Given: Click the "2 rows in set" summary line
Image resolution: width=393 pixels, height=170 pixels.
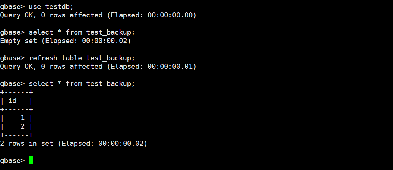Looking at the screenshot, I should click(x=26, y=143).
